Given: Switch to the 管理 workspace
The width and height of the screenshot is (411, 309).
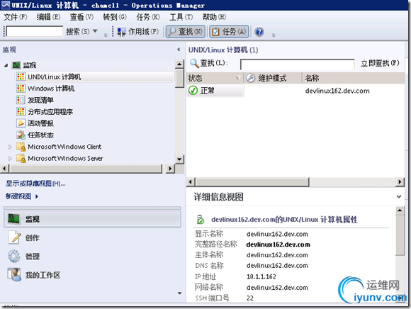Looking at the screenshot, I should [33, 257].
